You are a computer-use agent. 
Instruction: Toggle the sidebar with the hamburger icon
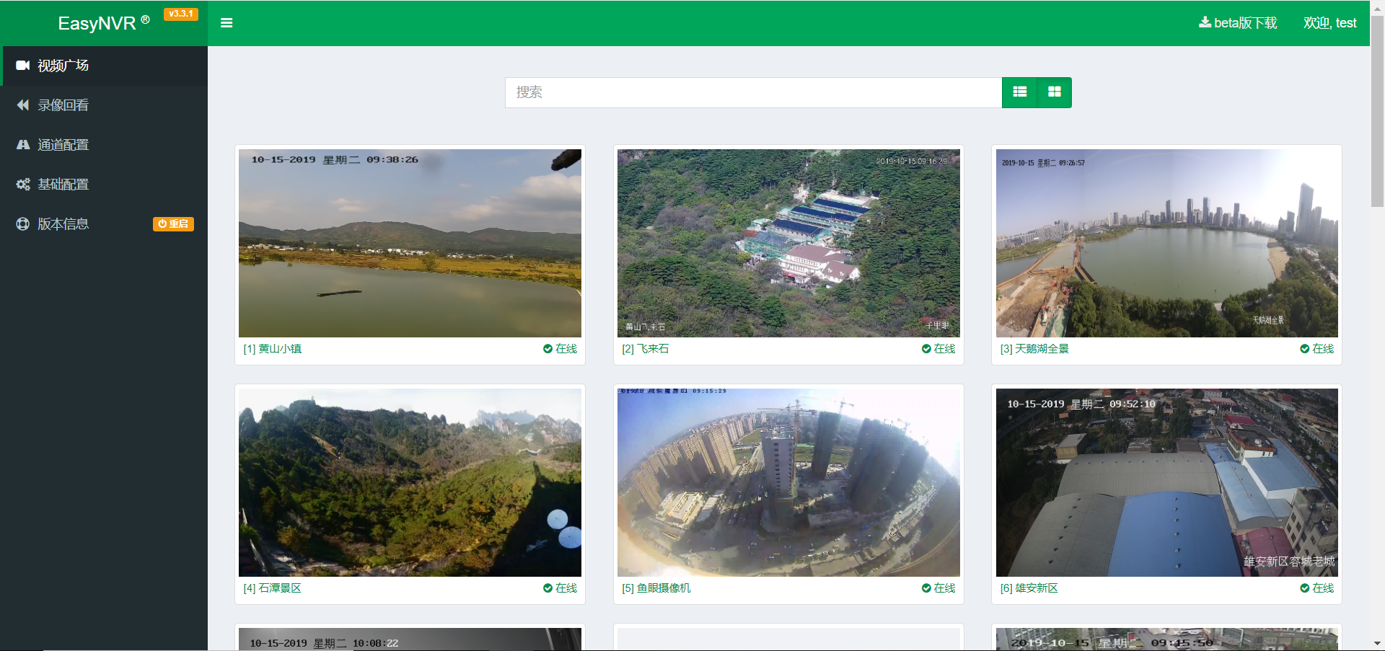227,23
